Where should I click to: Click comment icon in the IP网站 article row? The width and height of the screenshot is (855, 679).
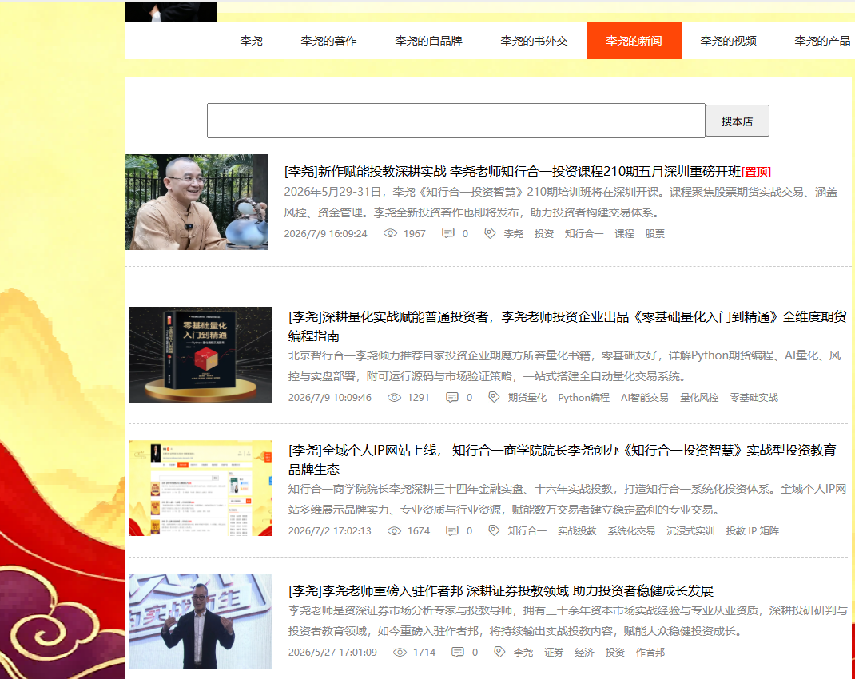[452, 530]
